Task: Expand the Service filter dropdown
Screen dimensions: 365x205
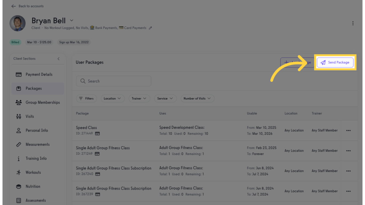Action: pyautogui.click(x=165, y=98)
